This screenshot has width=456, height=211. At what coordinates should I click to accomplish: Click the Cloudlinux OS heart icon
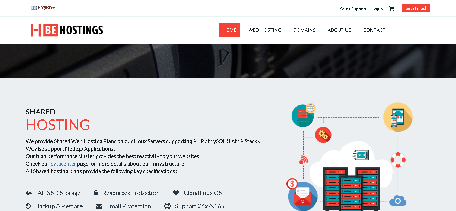(176, 193)
